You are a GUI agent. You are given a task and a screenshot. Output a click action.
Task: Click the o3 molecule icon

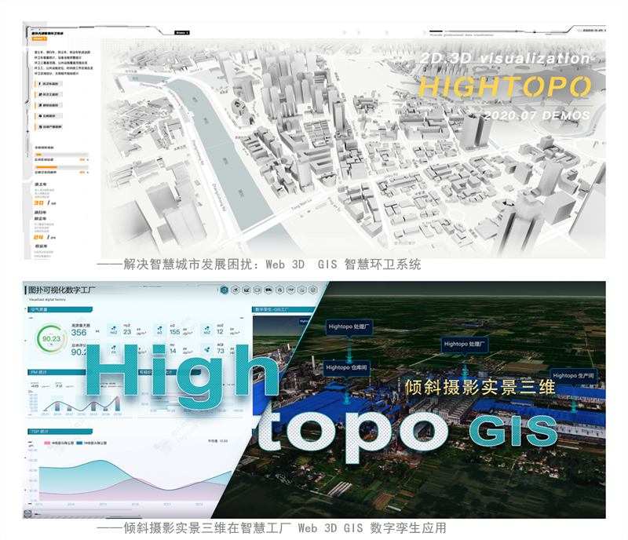pyautogui.click(x=160, y=330)
